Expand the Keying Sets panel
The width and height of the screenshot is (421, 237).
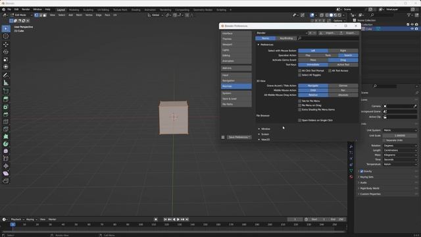coord(366,177)
